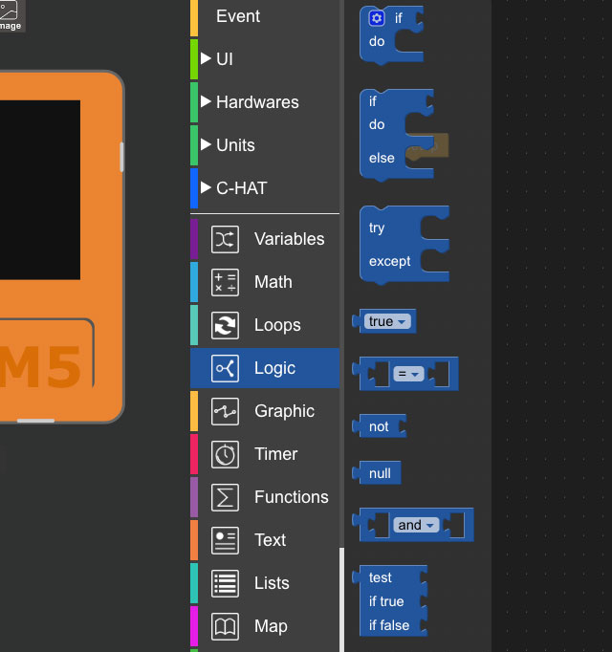Expand the C-HAT category
Viewport: 612px width, 652px height.
207,188
